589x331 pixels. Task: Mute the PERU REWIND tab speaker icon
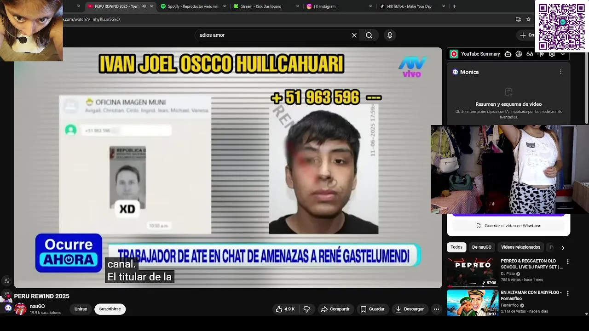[144, 6]
